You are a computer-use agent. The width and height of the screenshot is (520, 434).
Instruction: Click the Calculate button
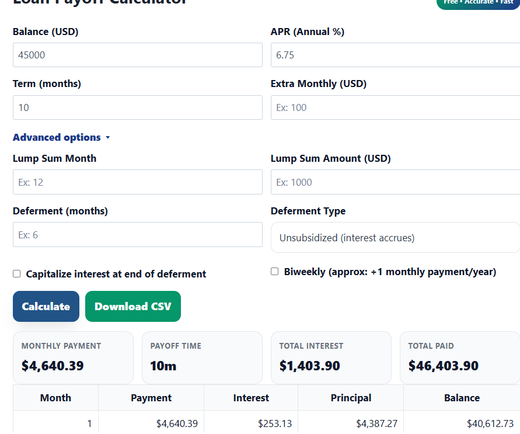46,306
